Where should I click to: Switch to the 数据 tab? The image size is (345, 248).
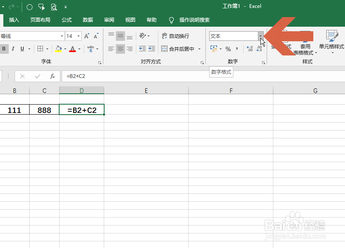[x=88, y=20]
